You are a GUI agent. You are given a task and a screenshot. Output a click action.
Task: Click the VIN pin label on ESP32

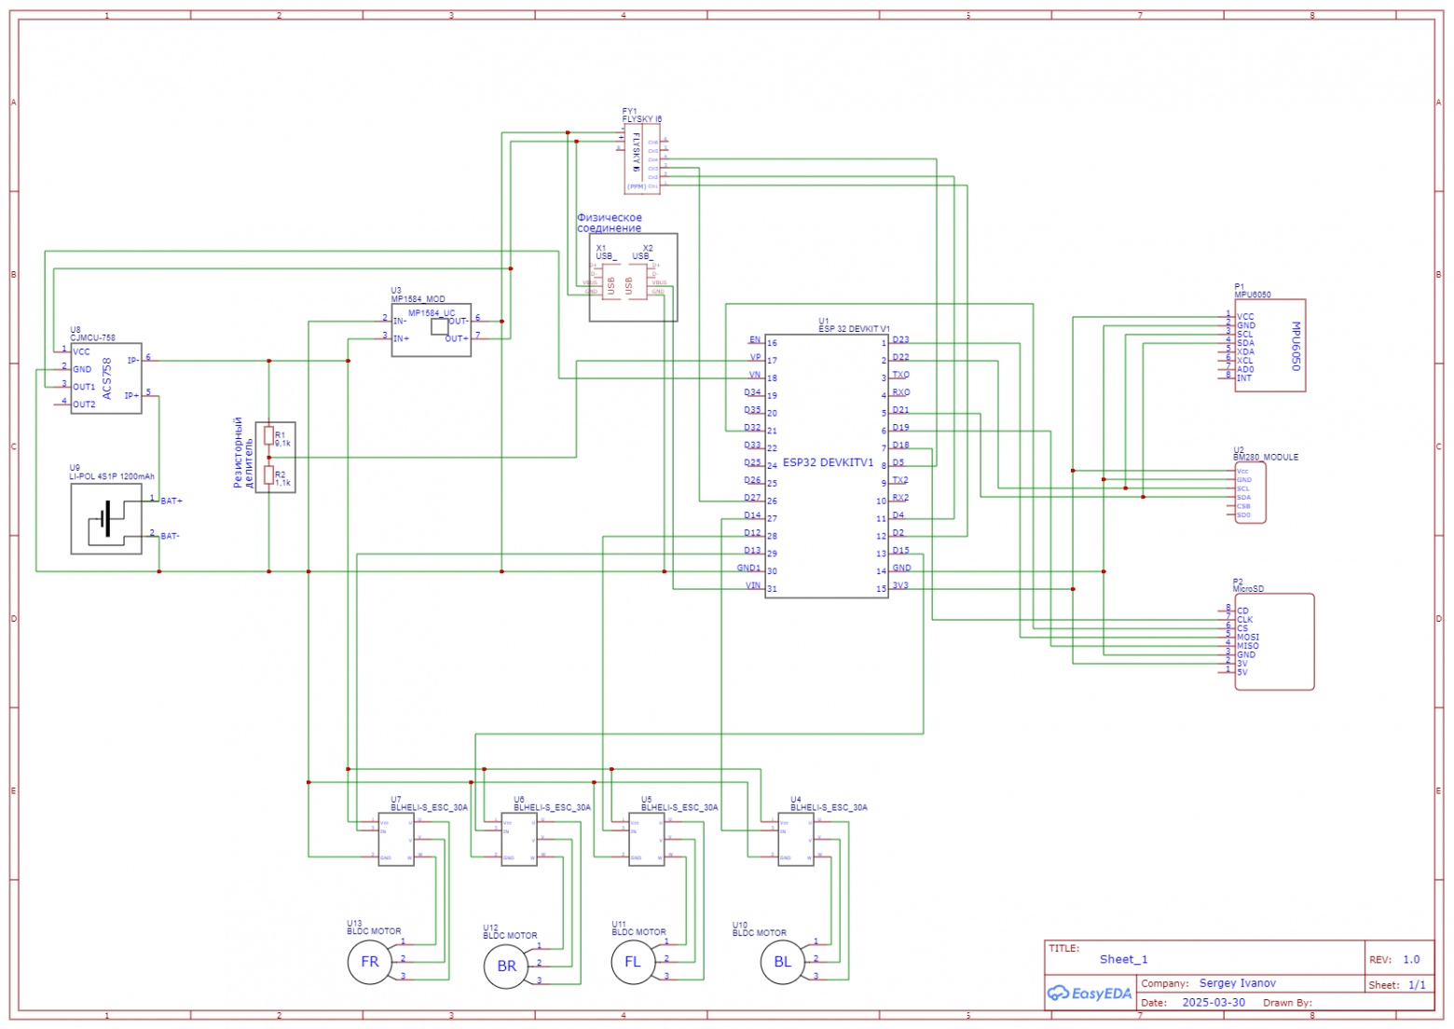click(753, 585)
